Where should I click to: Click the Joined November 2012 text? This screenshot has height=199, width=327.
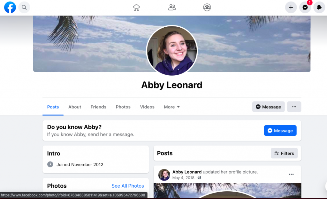pos(80,165)
